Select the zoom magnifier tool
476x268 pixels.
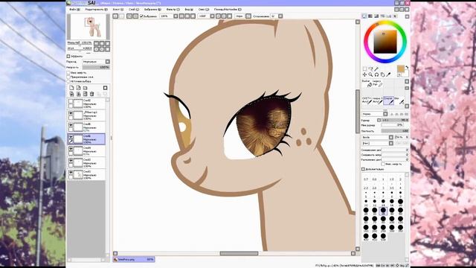coord(370,74)
